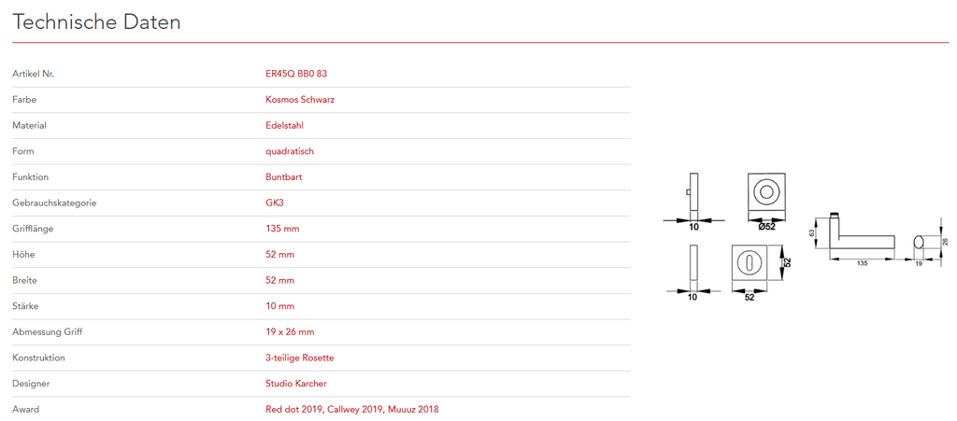Click the keyhole rosette drawing
Screen dimensions: 957x421
coord(750,262)
